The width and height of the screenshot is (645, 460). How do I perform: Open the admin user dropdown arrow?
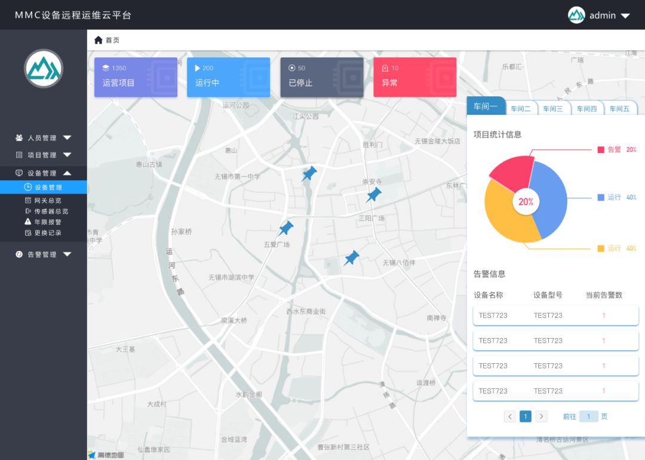click(x=625, y=16)
